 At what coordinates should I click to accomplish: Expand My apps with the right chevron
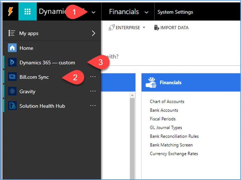(93, 33)
